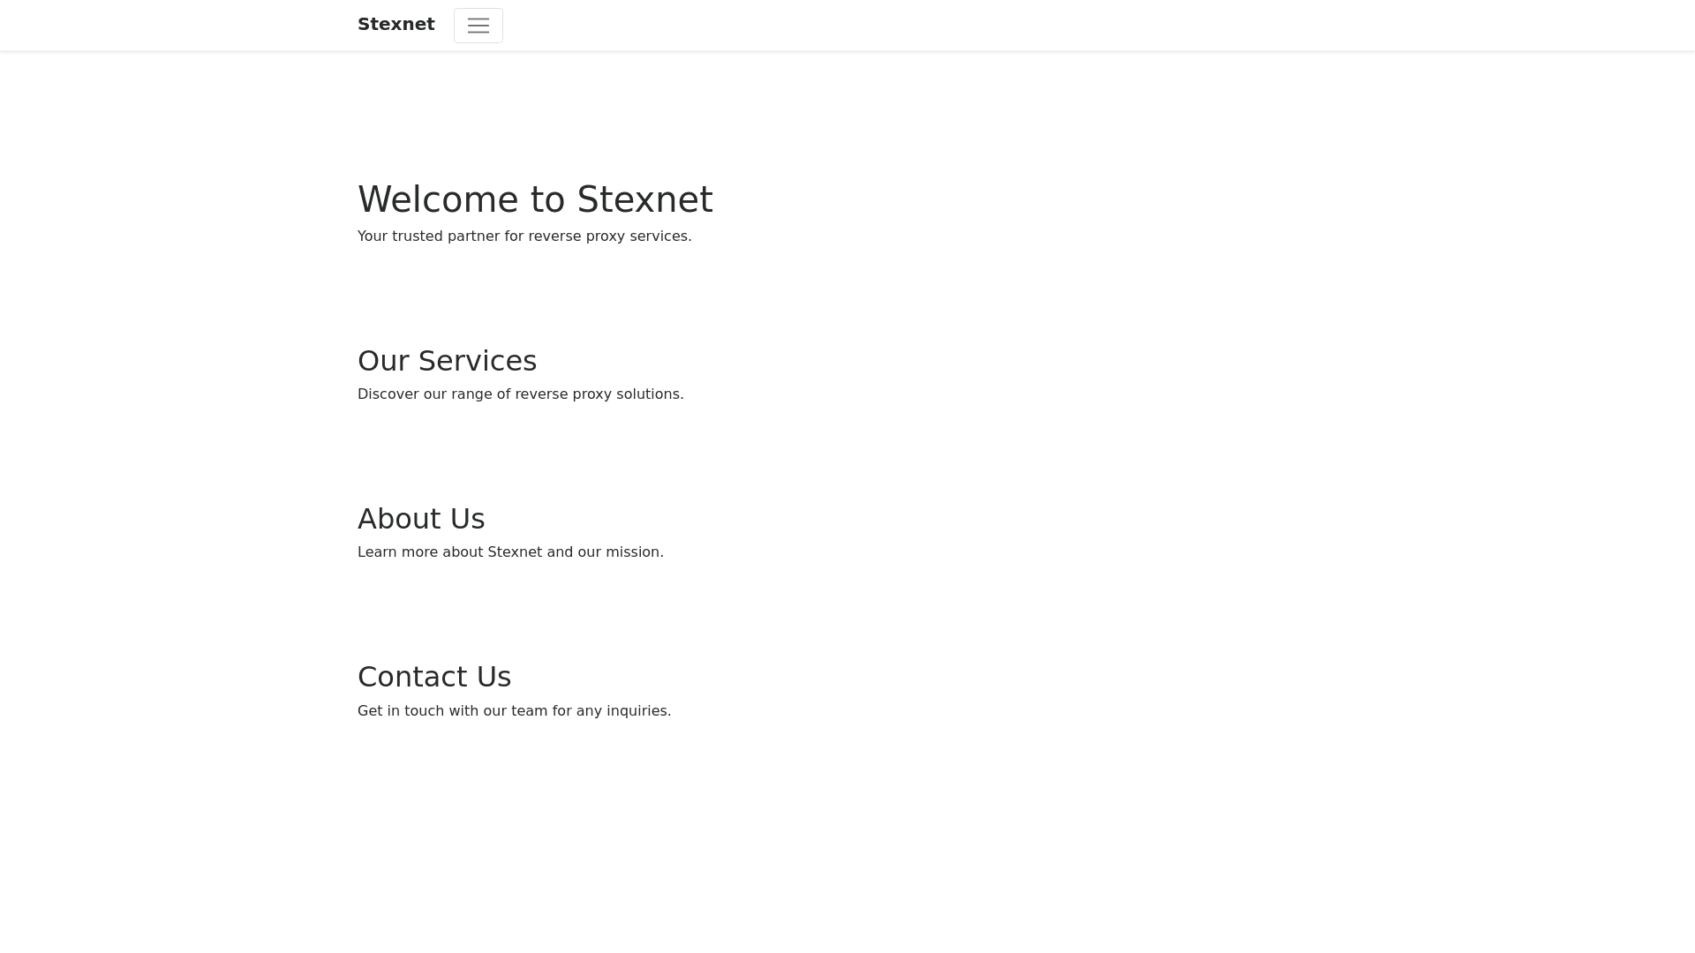The image size is (1695, 953).
Task: Click the About Us heading
Action: click(420, 519)
